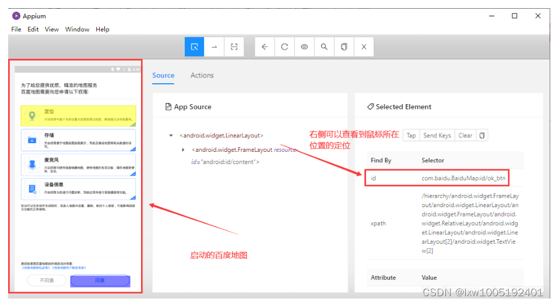Viewport: 552px width, 302px height.
Task: Select the 存储 permission card in screenshot
Action: (x=78, y=140)
